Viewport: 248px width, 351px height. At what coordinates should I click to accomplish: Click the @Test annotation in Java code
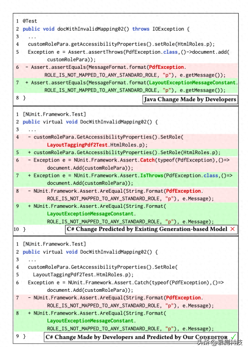point(30,21)
